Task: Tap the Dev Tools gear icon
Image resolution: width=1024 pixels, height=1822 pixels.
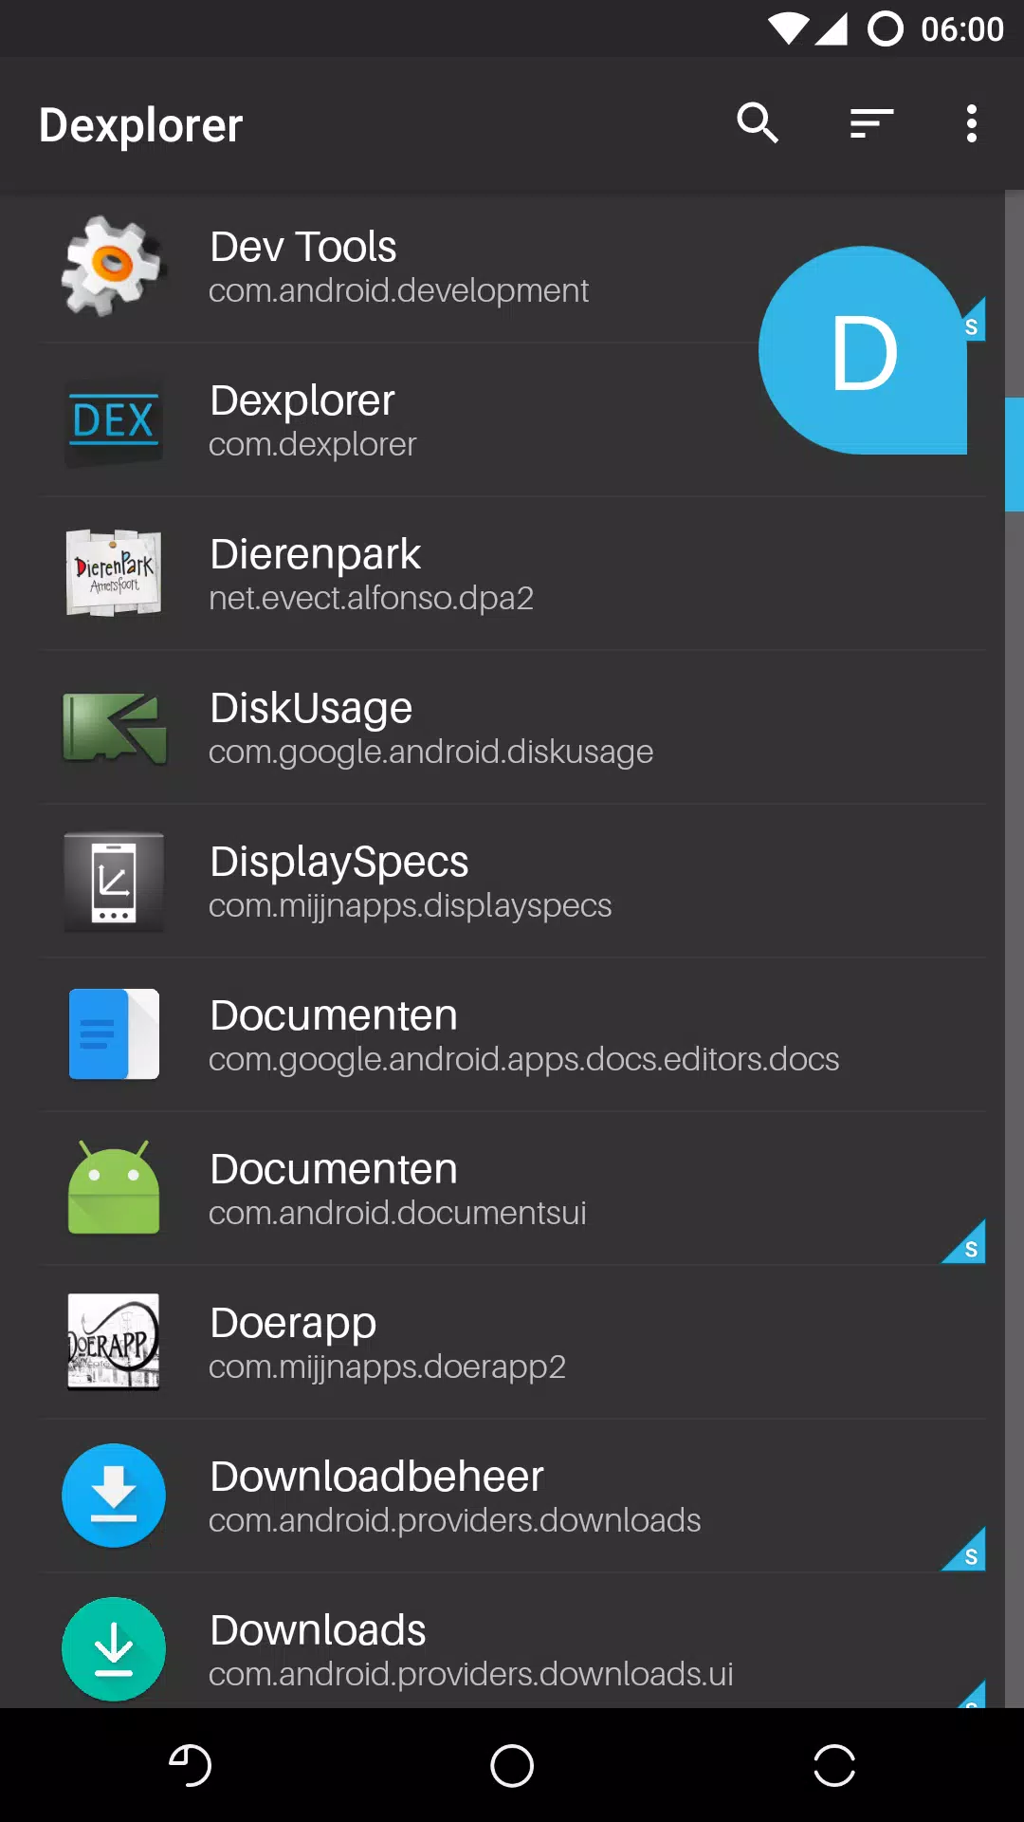Action: tap(113, 266)
